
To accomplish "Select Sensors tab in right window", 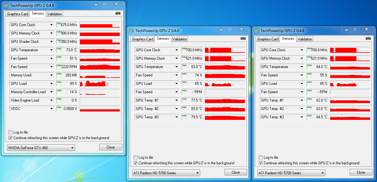I will click(x=288, y=39).
